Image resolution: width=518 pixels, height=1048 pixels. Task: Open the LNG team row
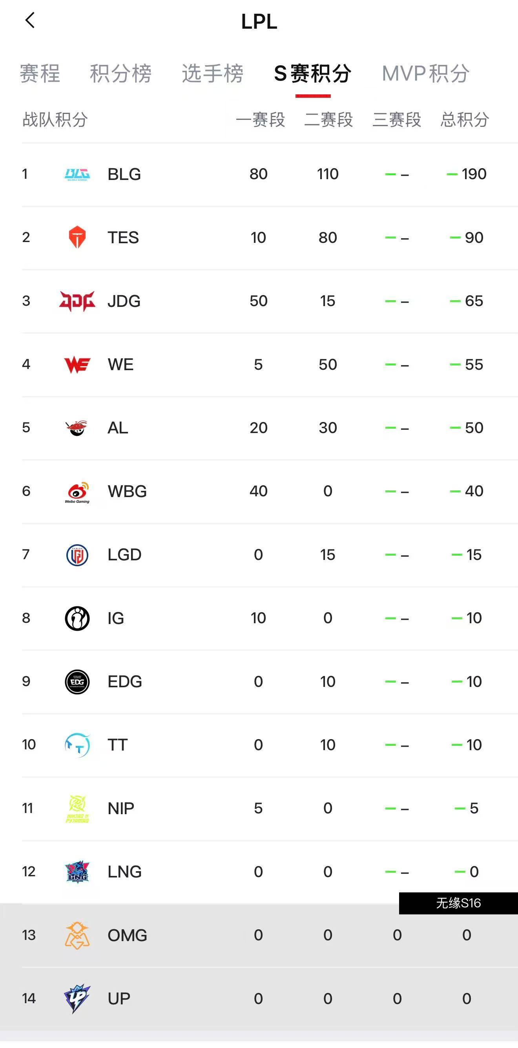270,872
